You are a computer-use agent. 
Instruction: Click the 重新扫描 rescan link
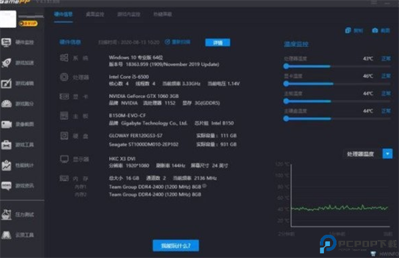[x=178, y=42]
